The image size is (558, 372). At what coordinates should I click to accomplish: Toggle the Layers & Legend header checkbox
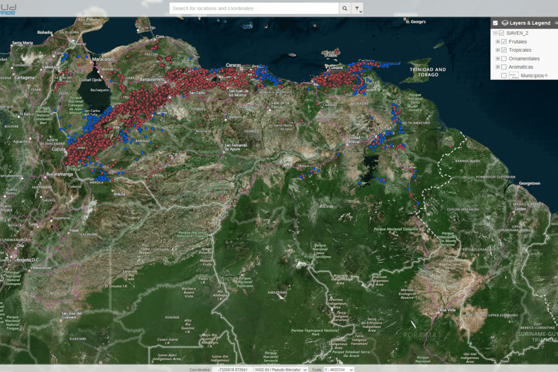pos(495,23)
